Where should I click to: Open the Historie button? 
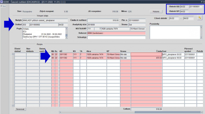pos(156,12)
